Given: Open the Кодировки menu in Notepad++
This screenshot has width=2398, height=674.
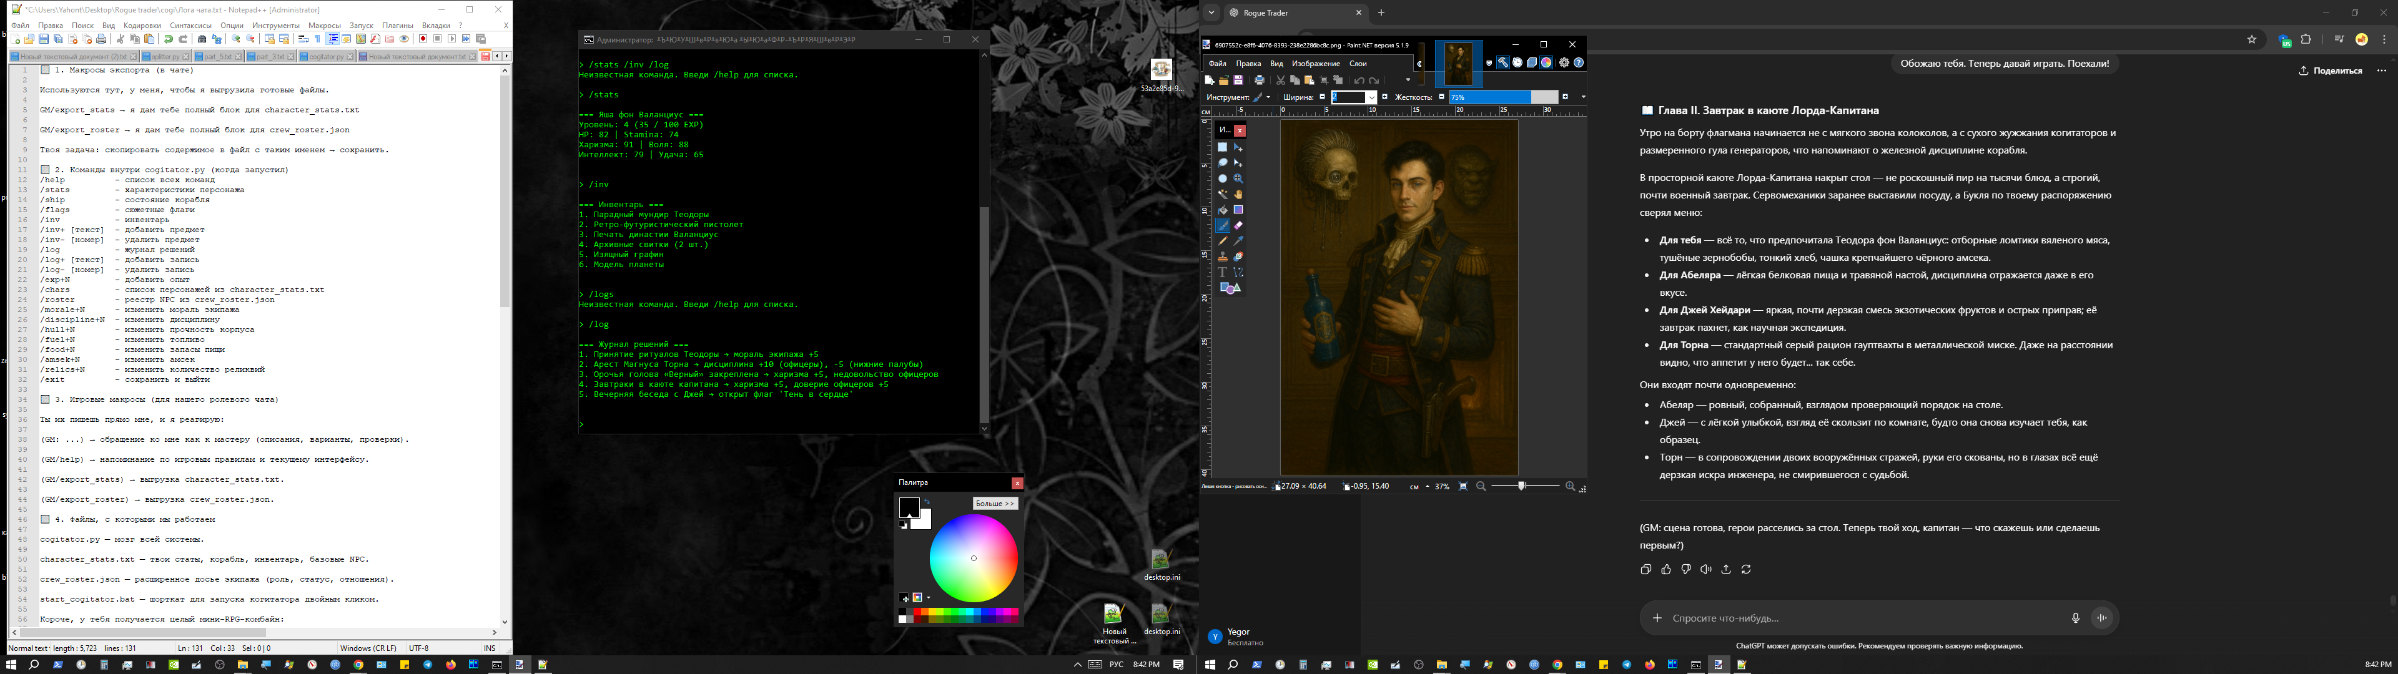Looking at the screenshot, I should click(142, 25).
